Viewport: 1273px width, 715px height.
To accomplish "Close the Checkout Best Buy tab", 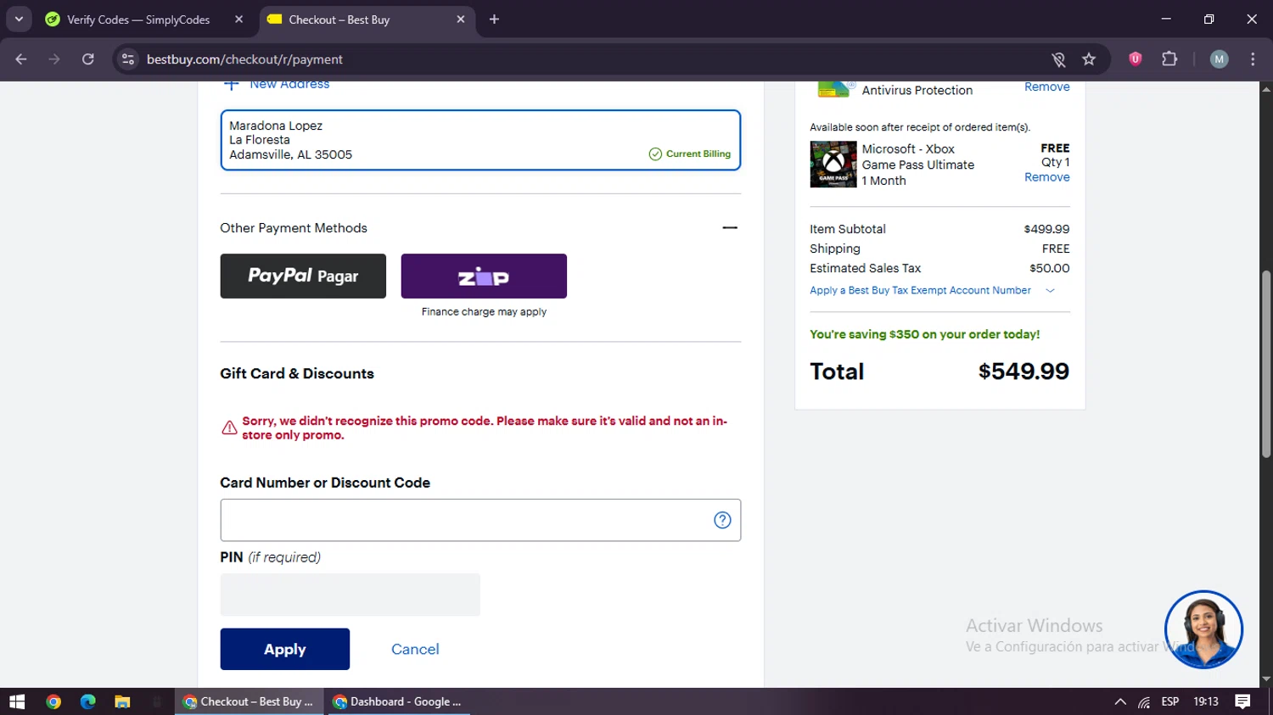I will point(461,19).
